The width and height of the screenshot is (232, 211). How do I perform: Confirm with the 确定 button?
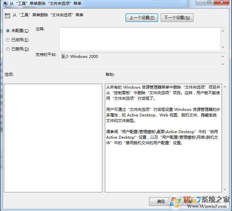[x=161, y=202]
